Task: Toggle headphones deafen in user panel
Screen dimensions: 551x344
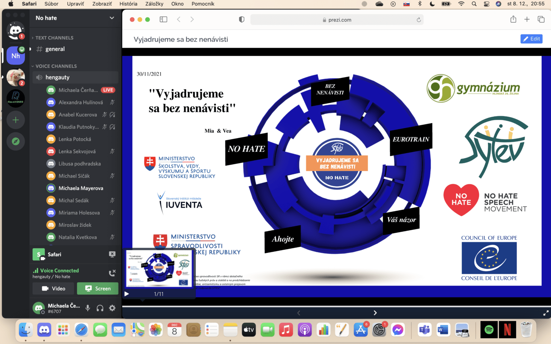Action: [100, 308]
